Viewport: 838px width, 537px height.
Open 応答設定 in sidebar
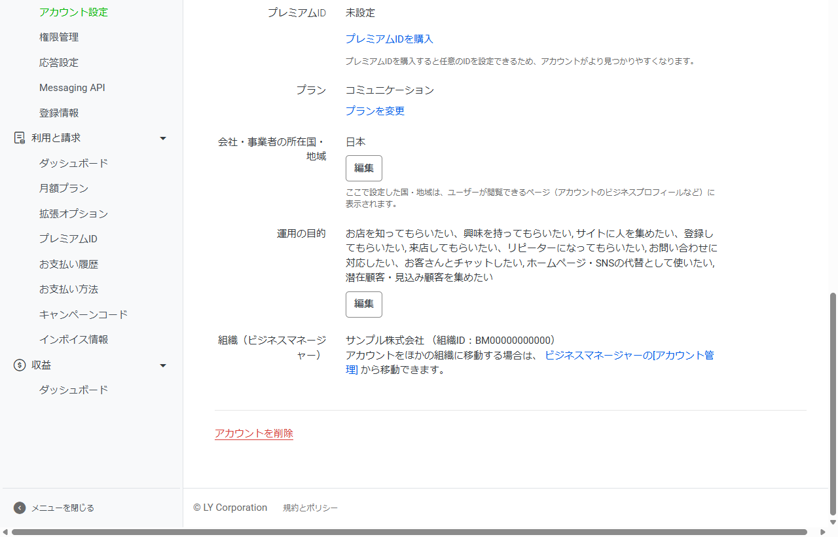[59, 63]
